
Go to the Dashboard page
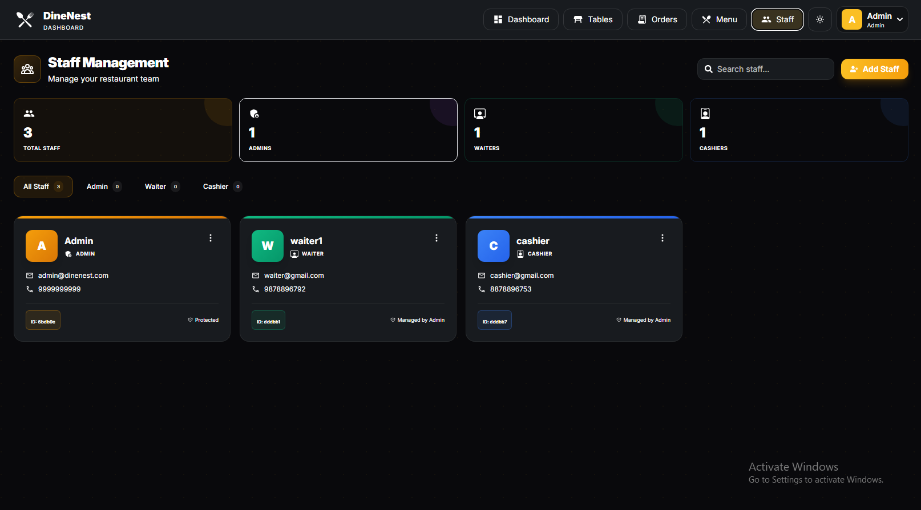(x=521, y=19)
